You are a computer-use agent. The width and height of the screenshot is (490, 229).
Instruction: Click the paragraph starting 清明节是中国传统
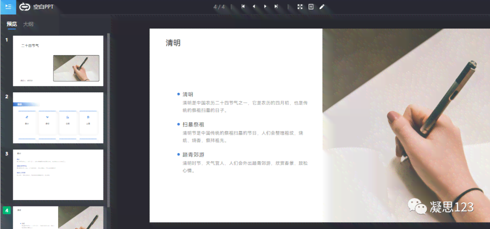[x=243, y=137]
